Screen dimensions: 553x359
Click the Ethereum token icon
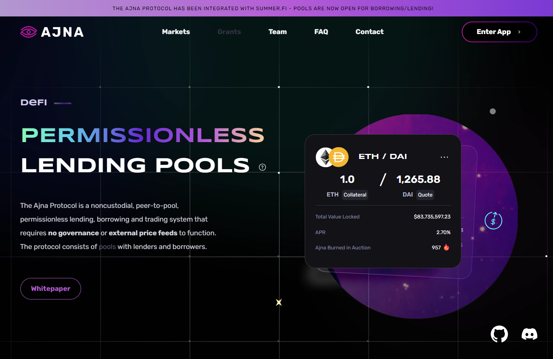pyautogui.click(x=324, y=157)
